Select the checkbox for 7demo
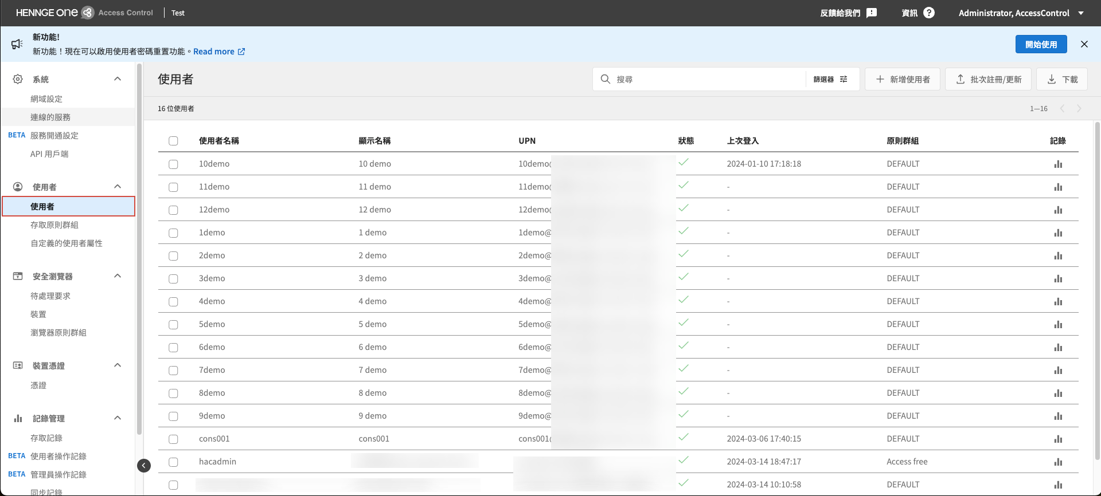 (173, 371)
